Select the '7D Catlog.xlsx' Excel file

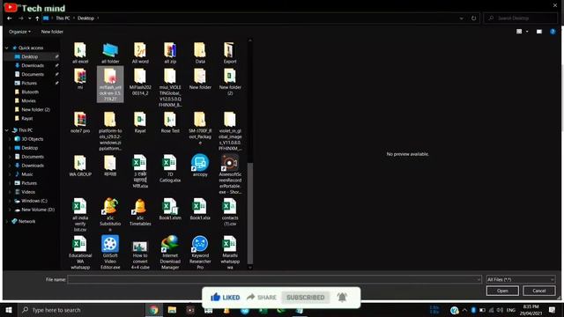(x=170, y=168)
